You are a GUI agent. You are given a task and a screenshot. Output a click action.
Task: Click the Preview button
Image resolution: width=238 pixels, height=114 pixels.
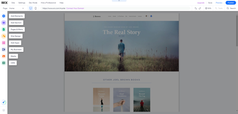219,3
